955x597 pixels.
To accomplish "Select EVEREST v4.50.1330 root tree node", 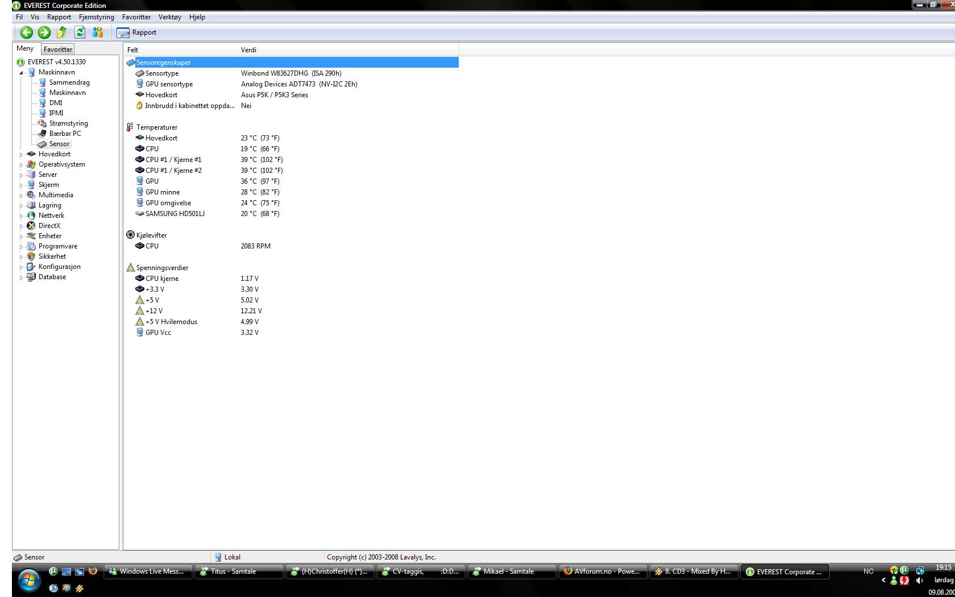I will coord(56,62).
